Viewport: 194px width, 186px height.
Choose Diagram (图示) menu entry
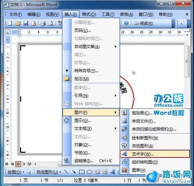[91, 121]
